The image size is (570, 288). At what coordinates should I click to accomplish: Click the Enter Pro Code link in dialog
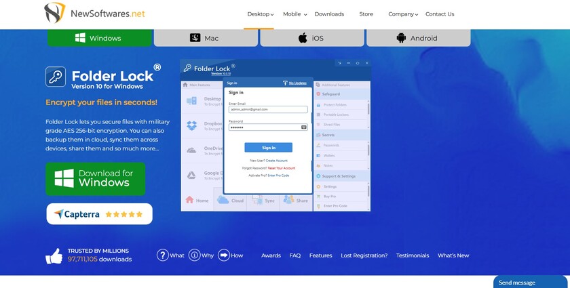click(278, 176)
